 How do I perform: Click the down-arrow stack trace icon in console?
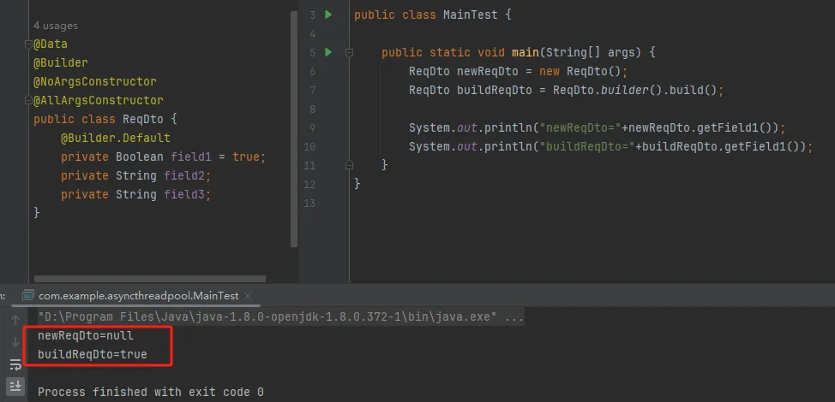click(x=15, y=343)
